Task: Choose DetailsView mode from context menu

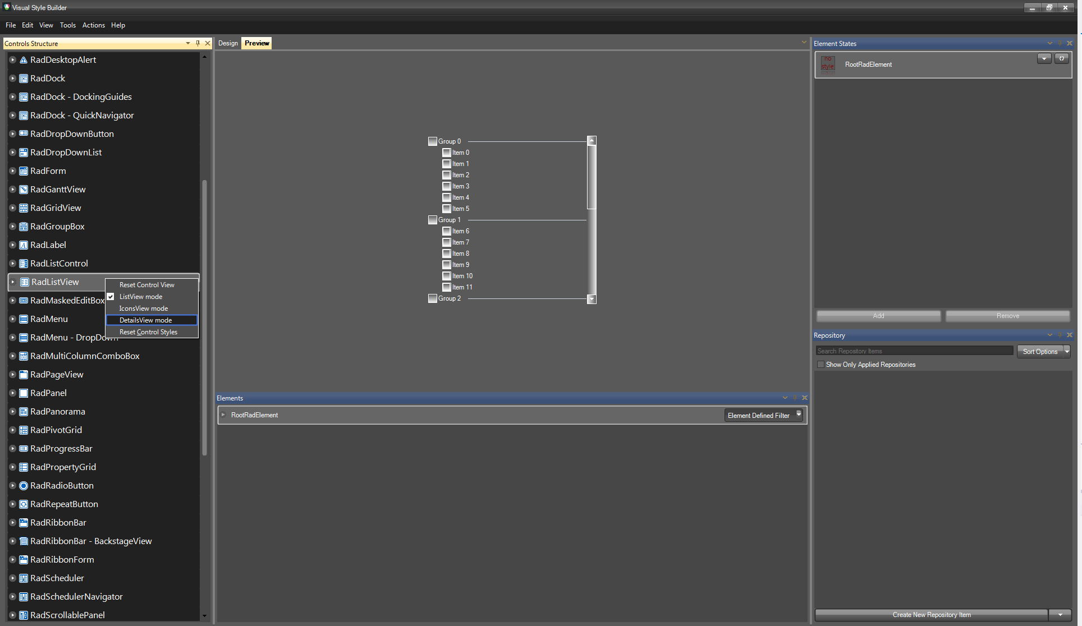Action: [146, 320]
